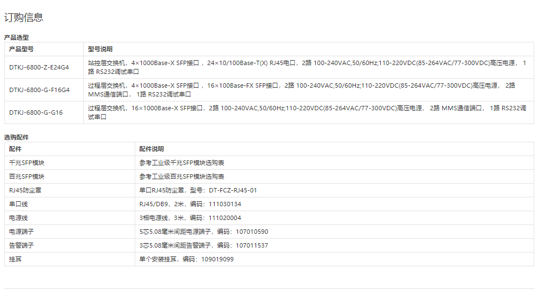
Task: Click the 电源线 accessory cell
Action: [18, 218]
